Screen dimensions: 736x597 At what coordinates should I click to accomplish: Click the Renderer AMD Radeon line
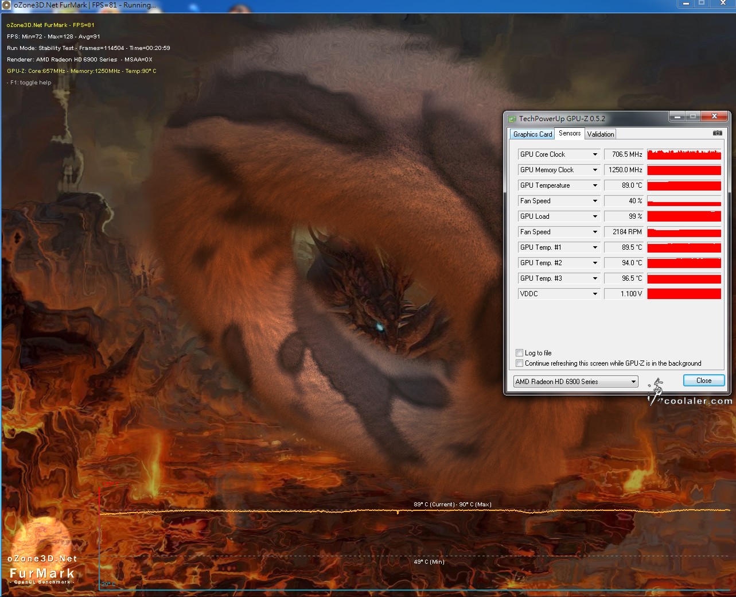80,60
